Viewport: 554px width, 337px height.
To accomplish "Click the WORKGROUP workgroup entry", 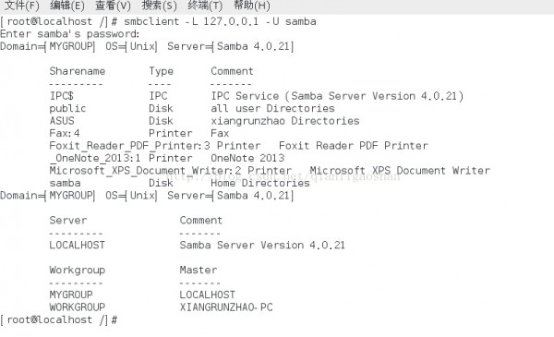I will coord(77,307).
